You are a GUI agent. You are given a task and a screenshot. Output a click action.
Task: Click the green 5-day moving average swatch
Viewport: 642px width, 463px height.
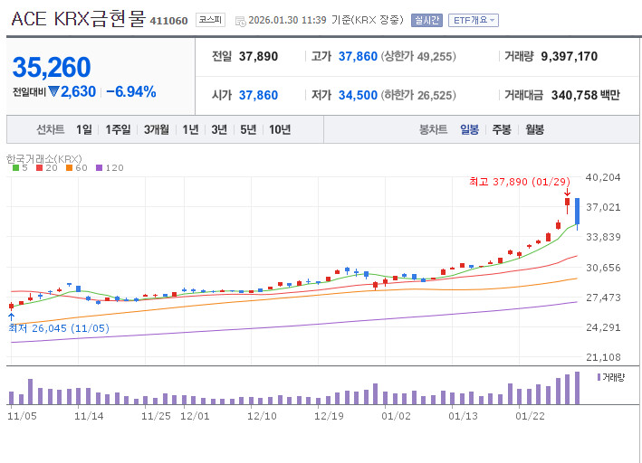pos(14,168)
